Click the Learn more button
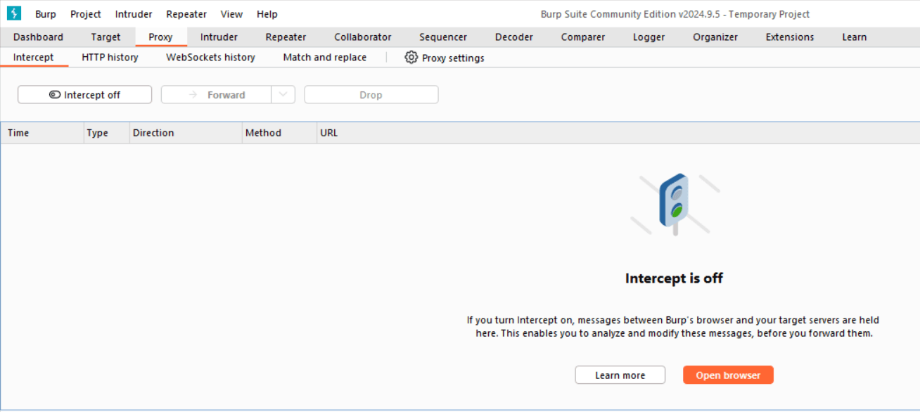 pyautogui.click(x=620, y=375)
